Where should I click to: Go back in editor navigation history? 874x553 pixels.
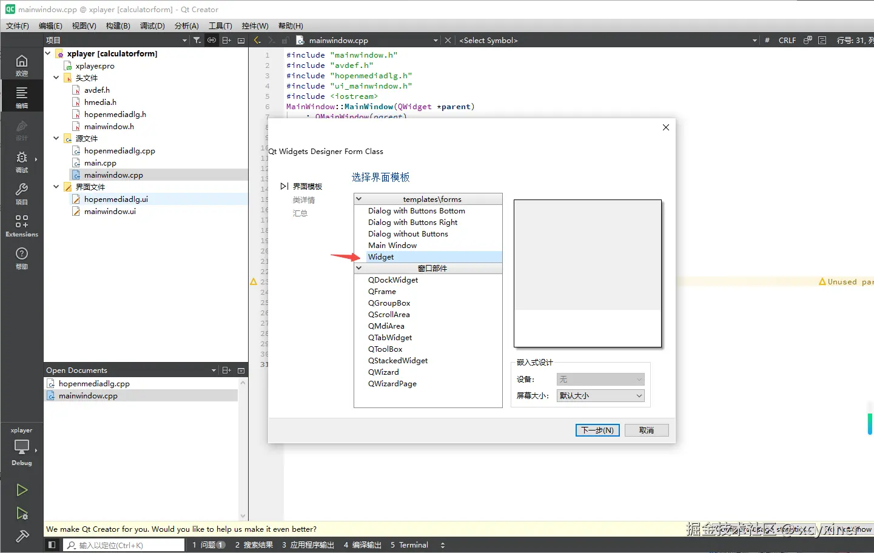click(257, 40)
